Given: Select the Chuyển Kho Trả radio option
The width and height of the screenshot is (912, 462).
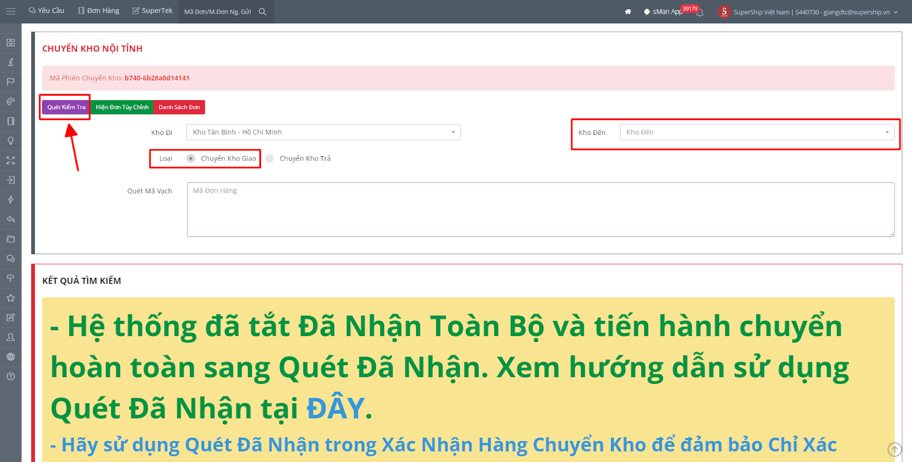Looking at the screenshot, I should point(270,158).
